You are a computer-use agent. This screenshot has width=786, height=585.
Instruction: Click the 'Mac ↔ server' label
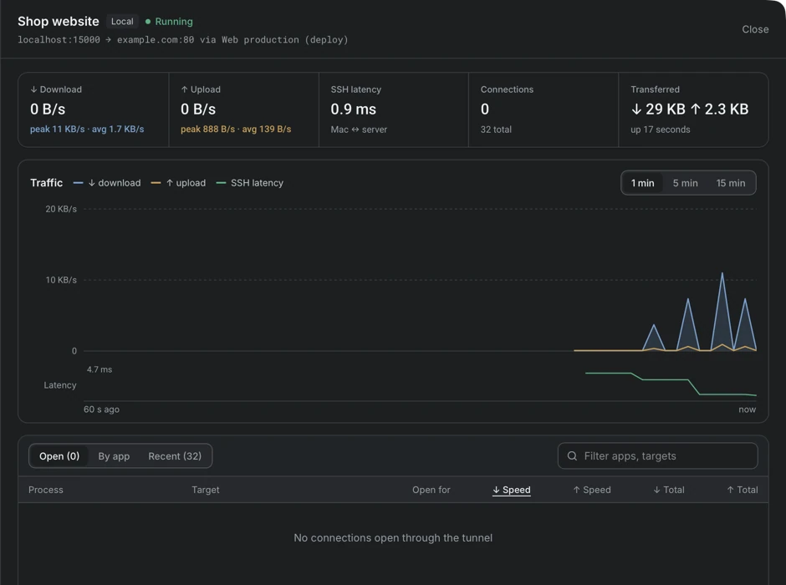[359, 130]
